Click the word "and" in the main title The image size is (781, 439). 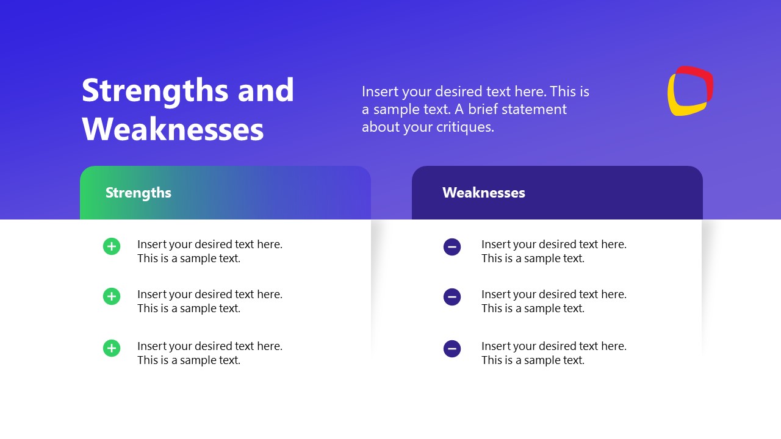point(266,90)
